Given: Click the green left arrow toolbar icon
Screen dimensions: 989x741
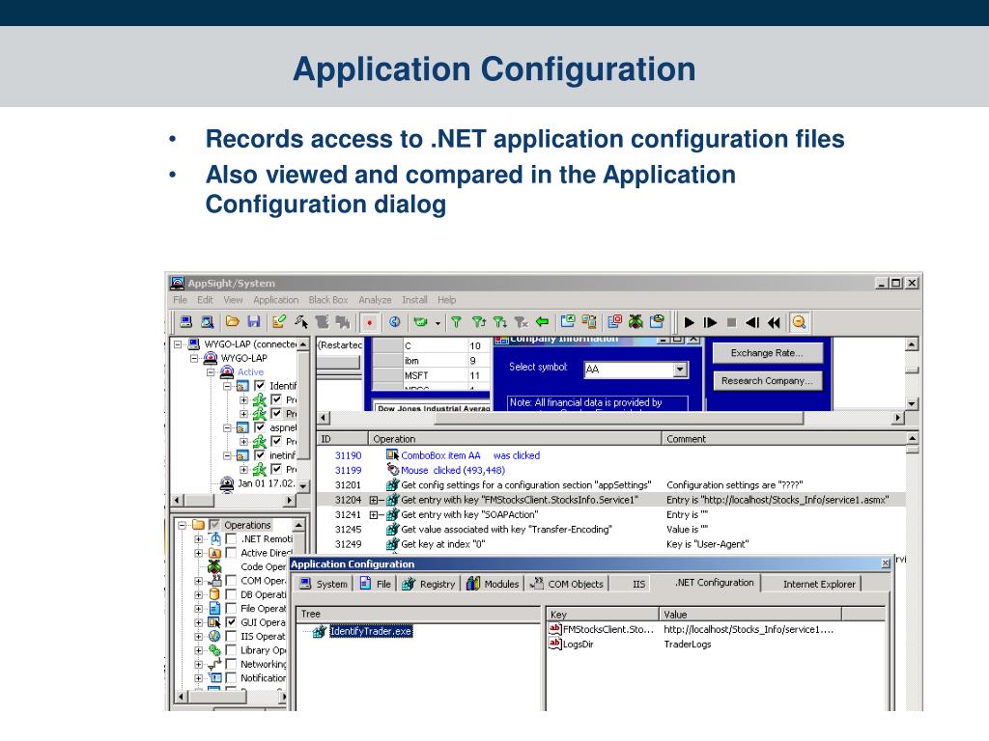Looking at the screenshot, I should 542,322.
